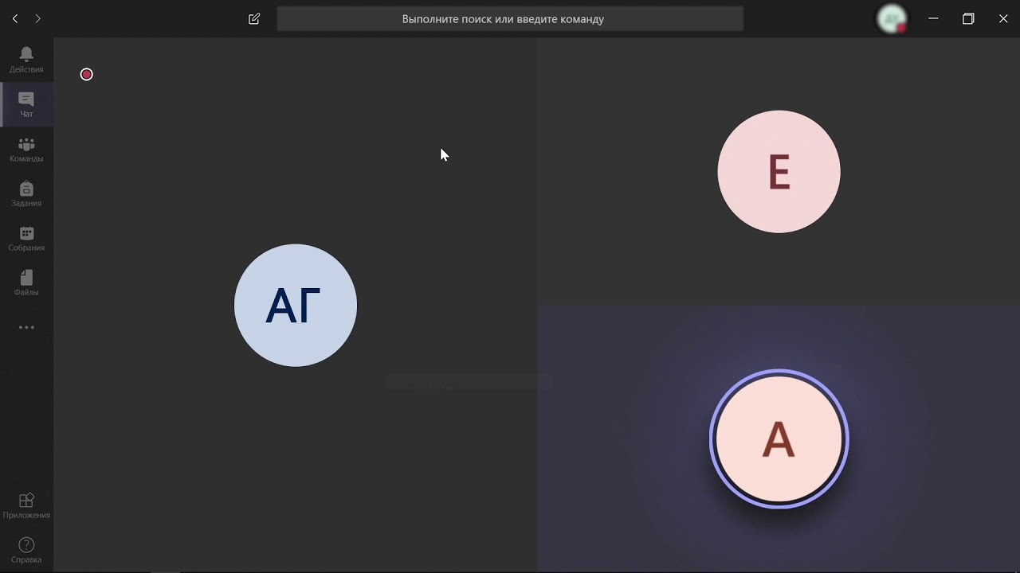Select the speaking participant A avatar

(x=779, y=439)
